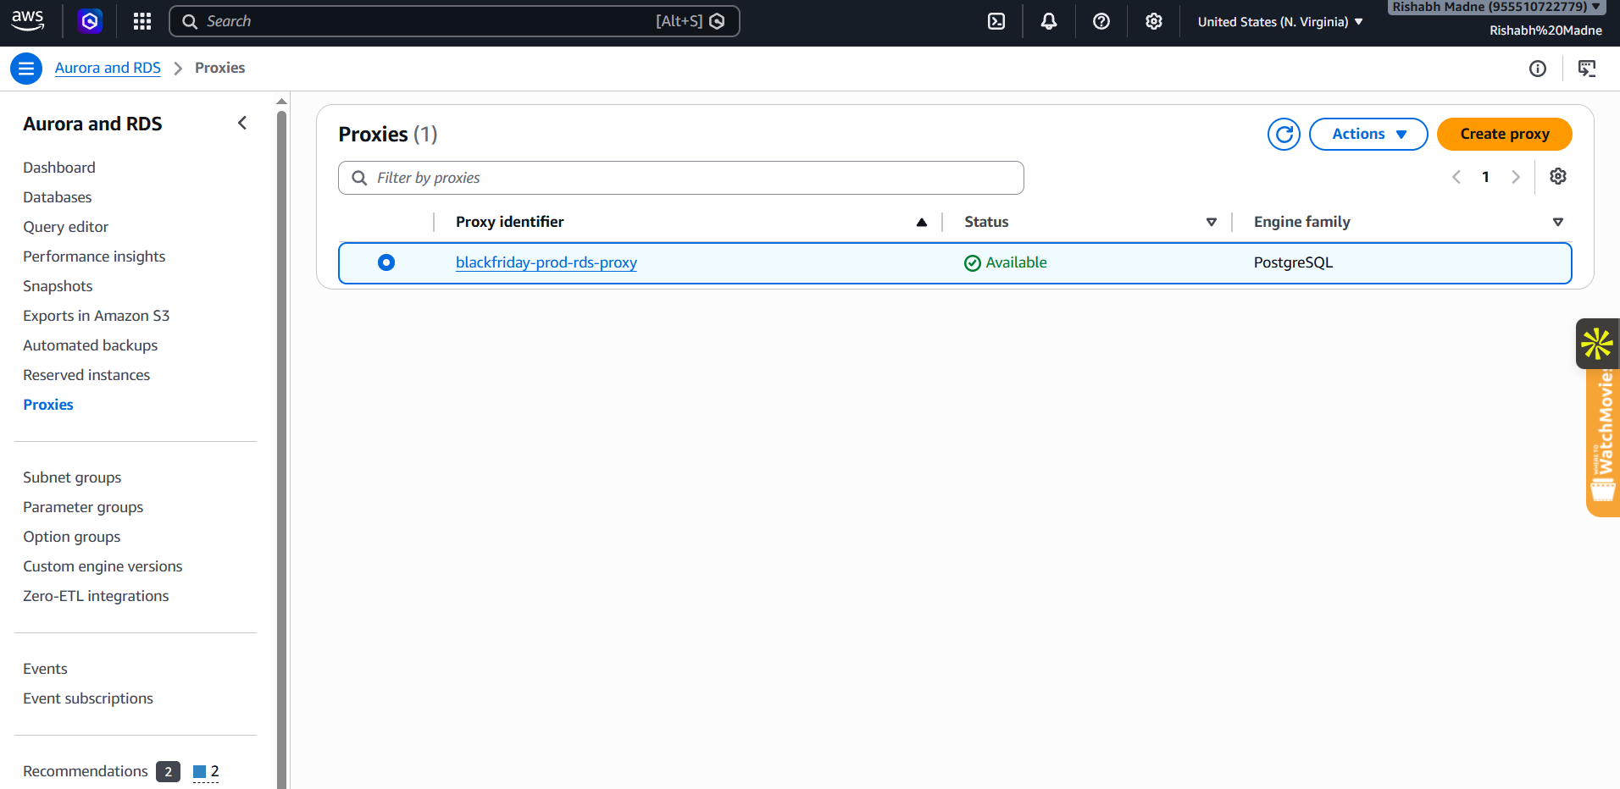
Task: Open Exports in Amazon S3
Action: (x=97, y=316)
